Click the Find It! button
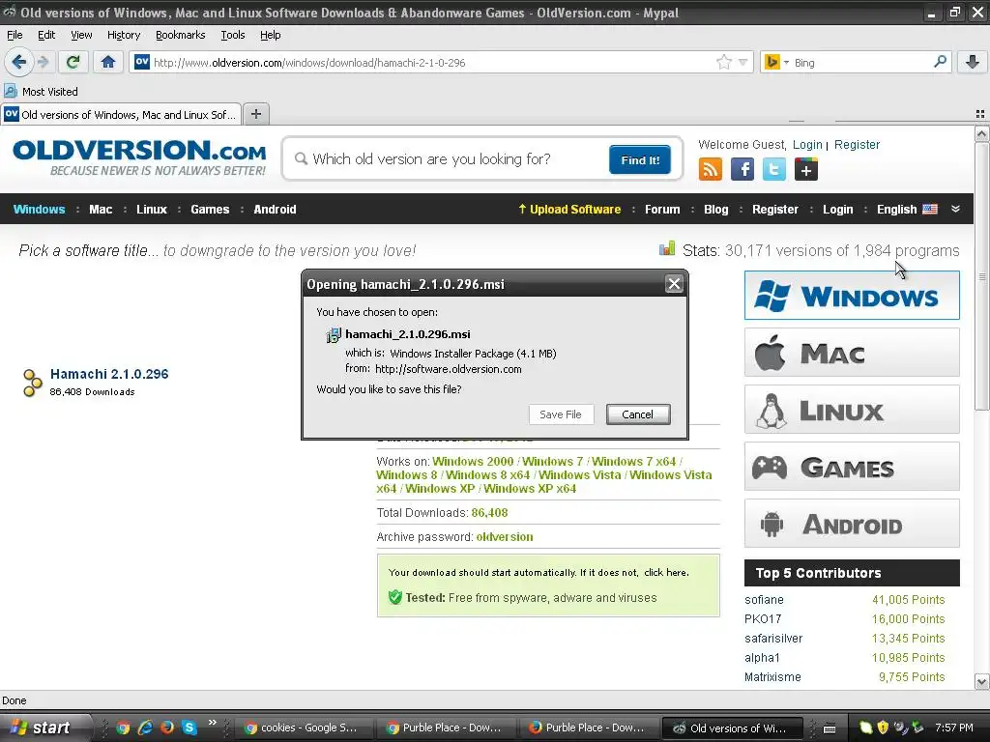 point(640,159)
